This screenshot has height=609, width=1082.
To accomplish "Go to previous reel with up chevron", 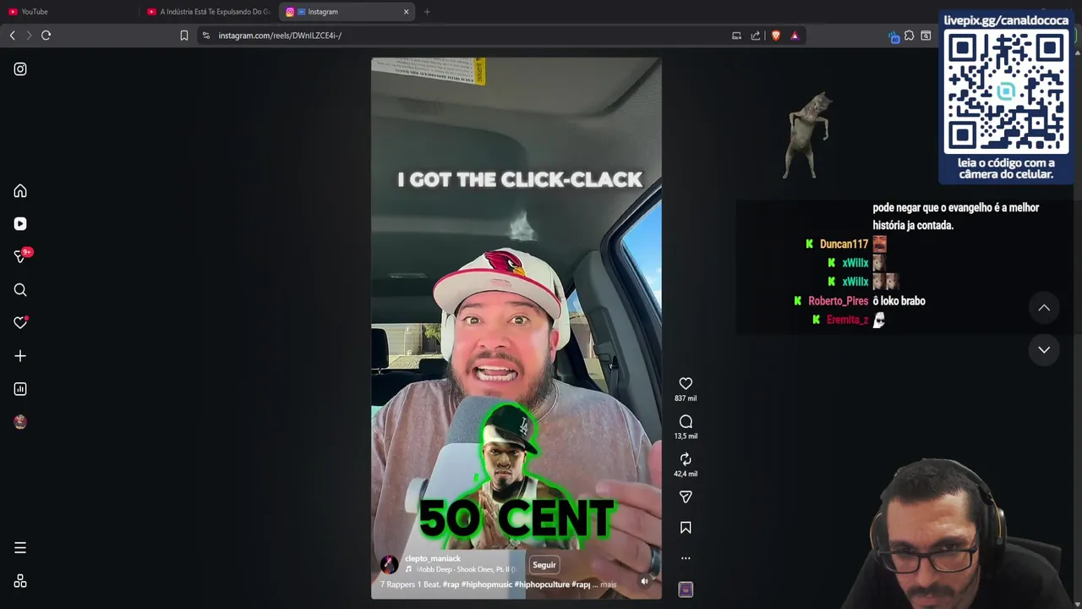I will (1044, 308).
